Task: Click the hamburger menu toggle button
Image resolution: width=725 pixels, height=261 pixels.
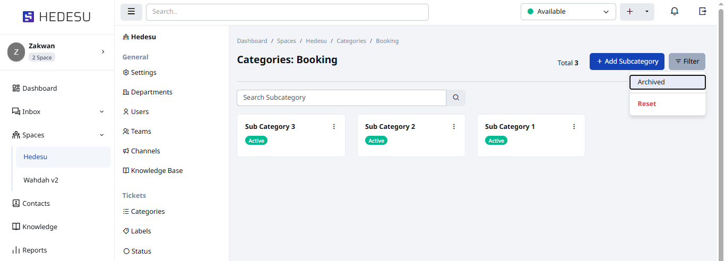Action: (131, 12)
